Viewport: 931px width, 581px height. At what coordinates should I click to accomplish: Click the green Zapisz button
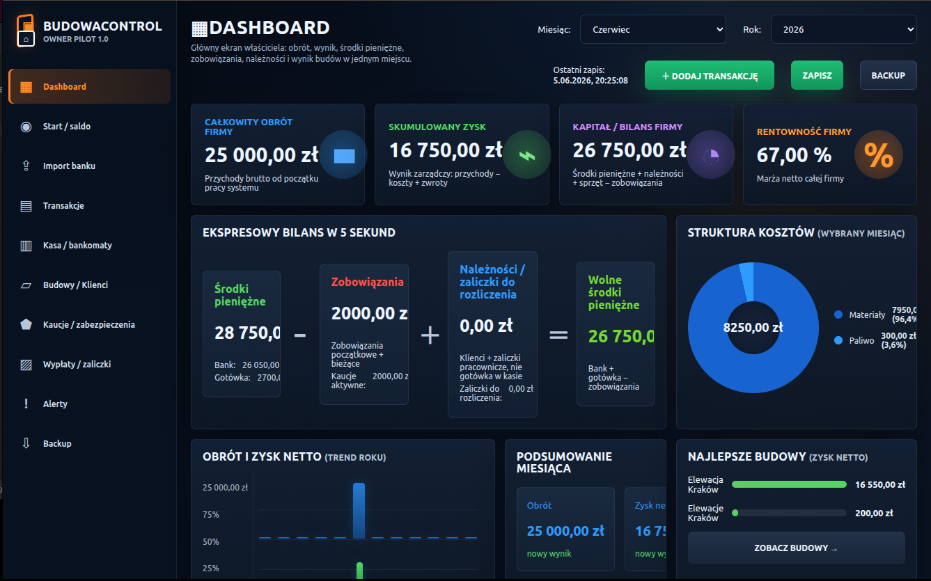817,76
